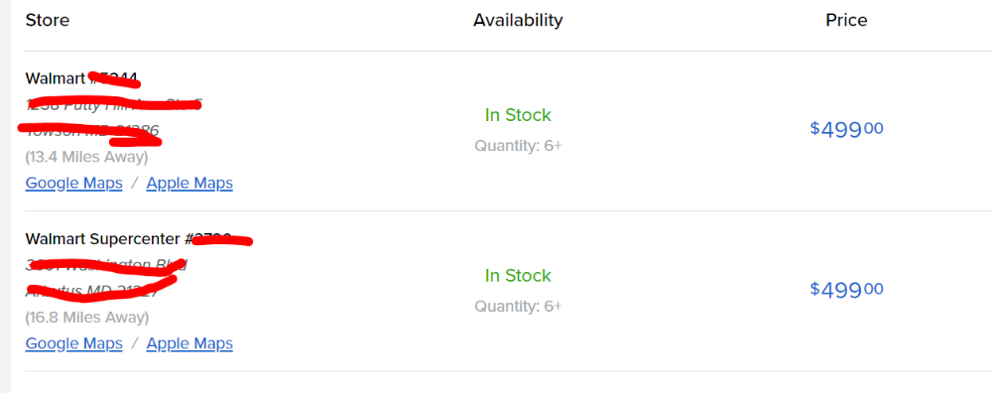
Task: Click the Store column header
Action: [x=48, y=20]
